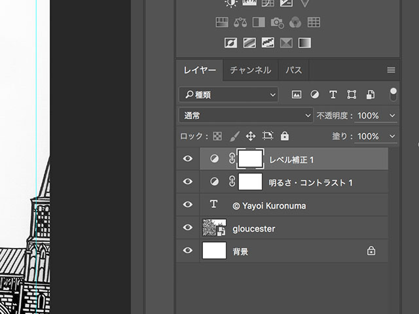
Task: Add a Photo Filter adjustment
Action: [277, 22]
